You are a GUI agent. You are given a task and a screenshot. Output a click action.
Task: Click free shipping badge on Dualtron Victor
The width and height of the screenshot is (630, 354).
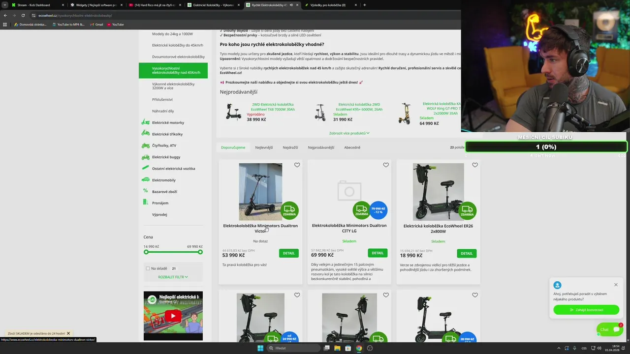[289, 210]
